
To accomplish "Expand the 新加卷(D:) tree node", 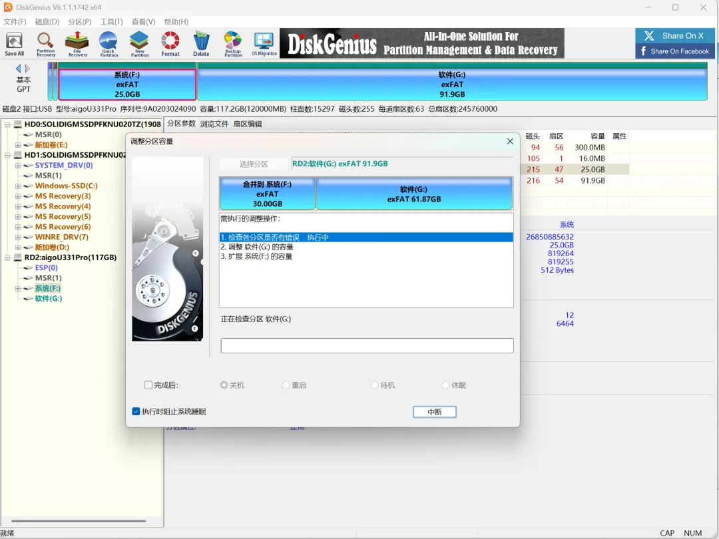I will tap(18, 247).
